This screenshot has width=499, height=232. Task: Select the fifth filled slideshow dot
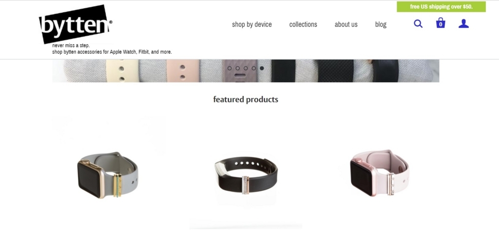tap(262, 68)
